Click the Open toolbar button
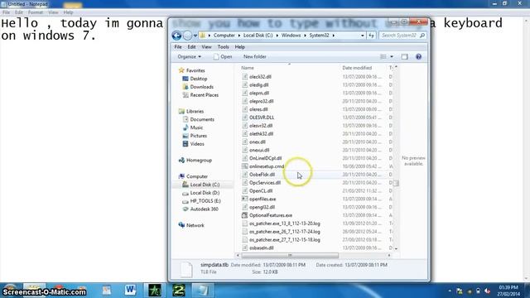The width and height of the screenshot is (530, 298). coord(223,57)
